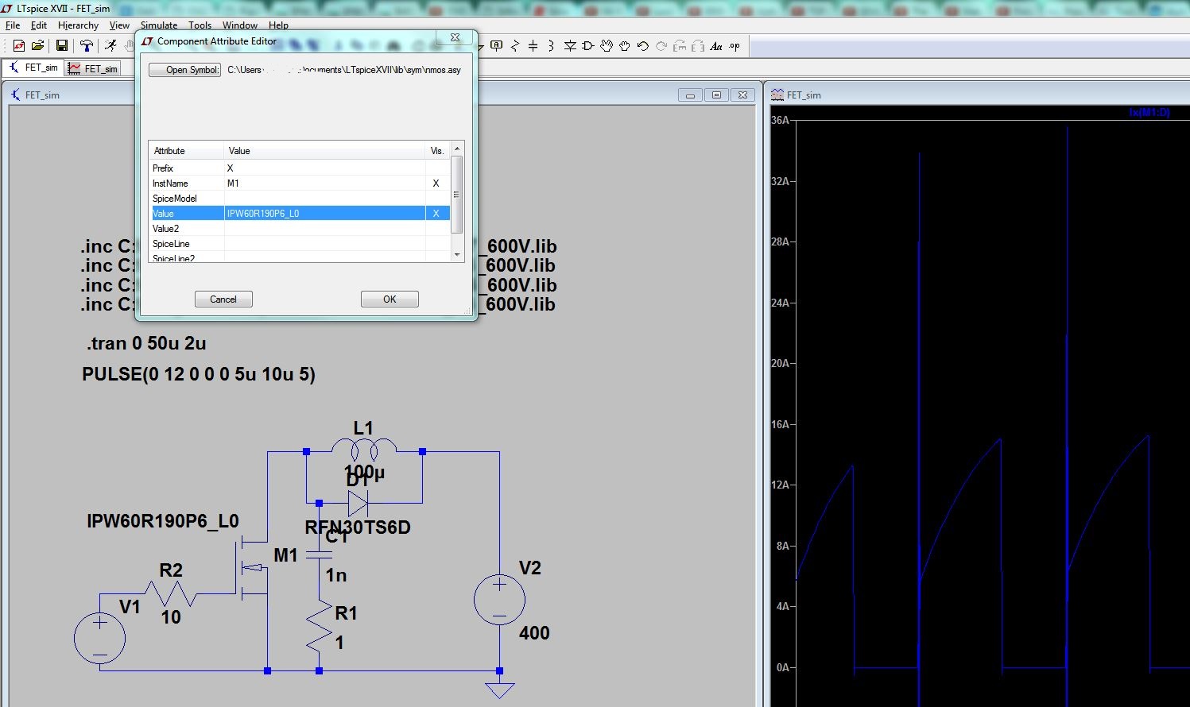Switch to the FET_sim waveform tab
Viewport: 1190px width, 707px height.
tap(93, 69)
